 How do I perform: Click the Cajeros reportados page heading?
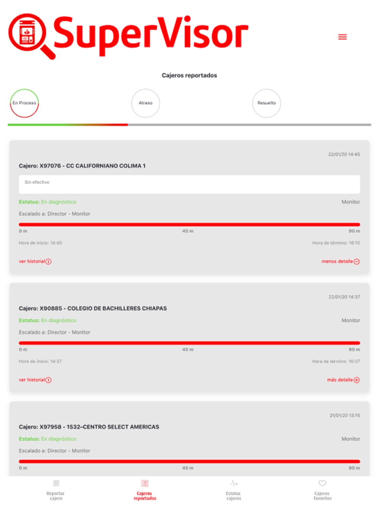189,75
